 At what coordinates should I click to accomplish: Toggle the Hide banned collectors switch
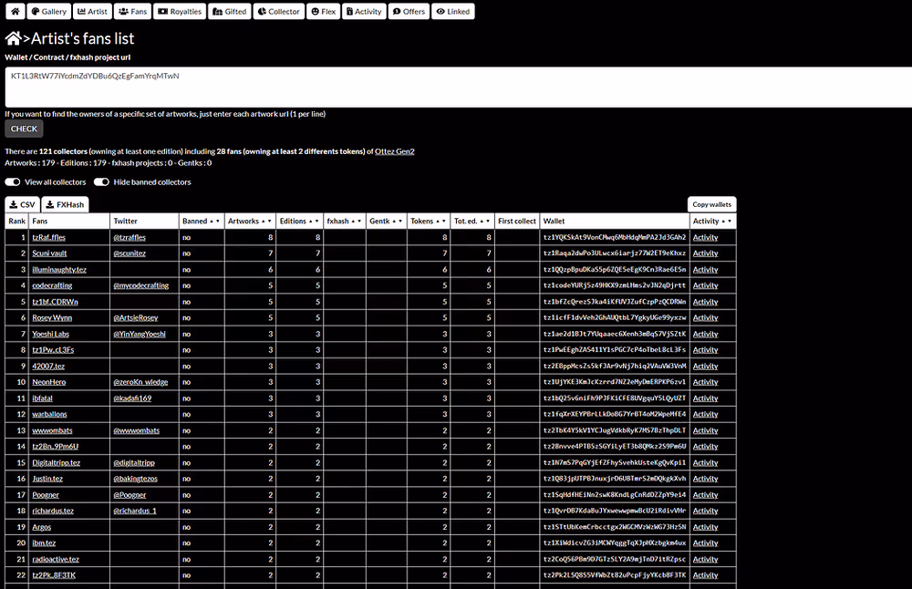tap(101, 182)
